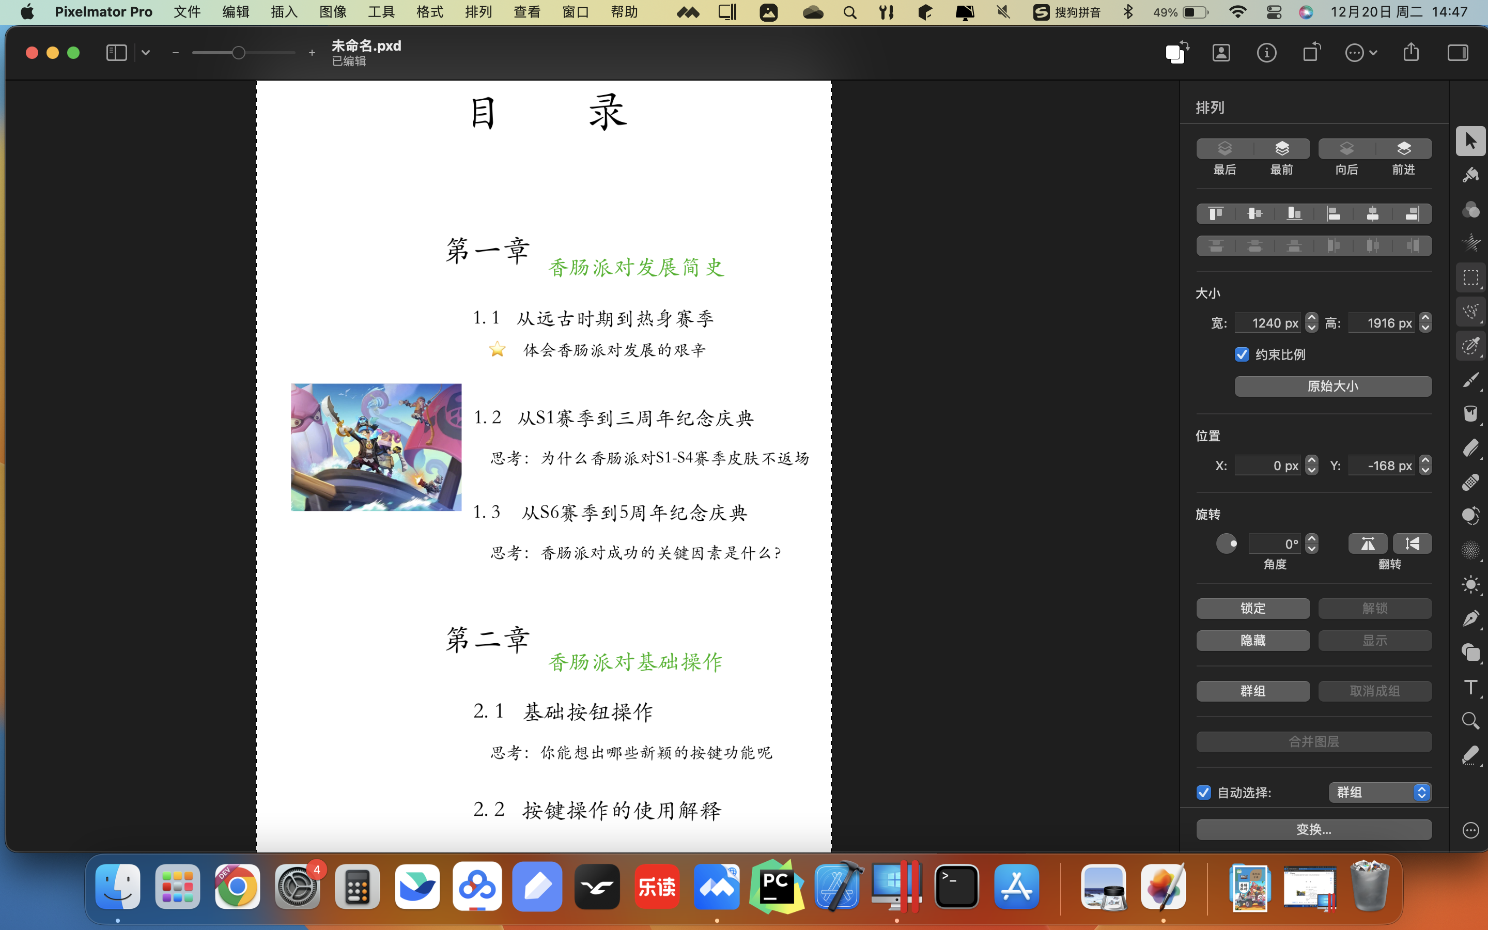
Task: Select the Style tool in sidebar
Action: (x=1470, y=175)
